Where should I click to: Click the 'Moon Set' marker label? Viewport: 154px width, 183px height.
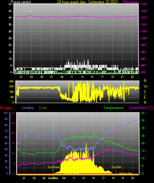(126, 173)
